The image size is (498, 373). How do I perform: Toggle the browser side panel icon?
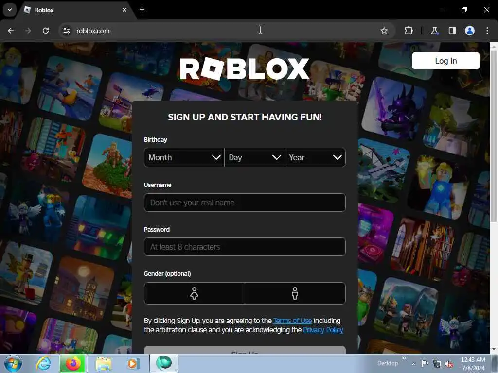coord(452,31)
